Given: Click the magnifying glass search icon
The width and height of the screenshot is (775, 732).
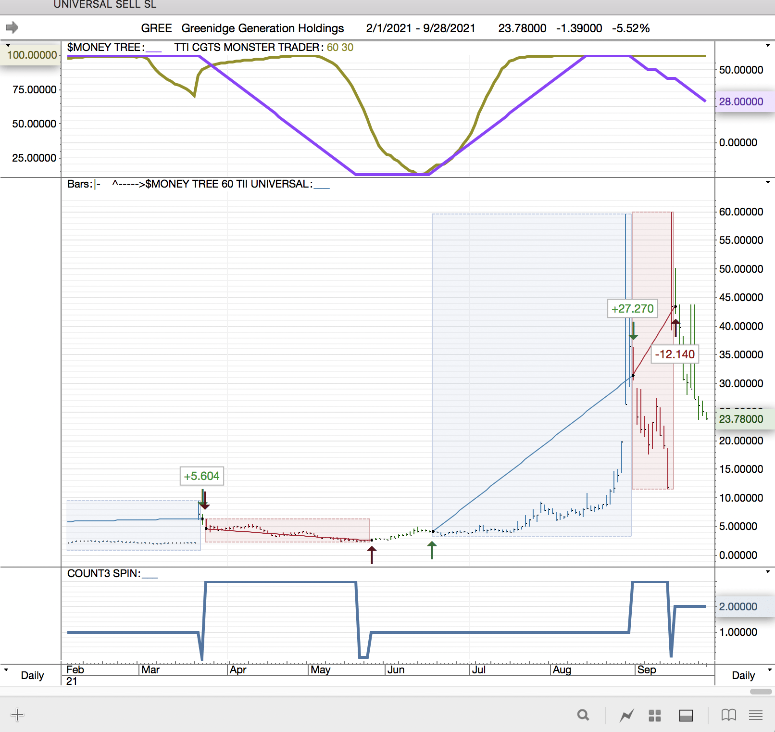Looking at the screenshot, I should 583,715.
